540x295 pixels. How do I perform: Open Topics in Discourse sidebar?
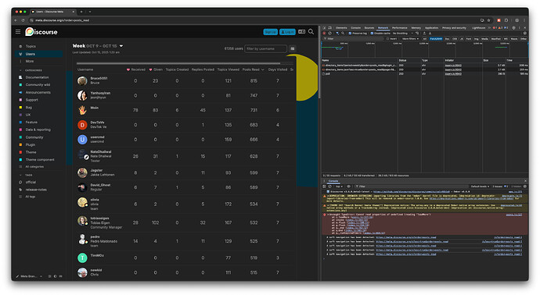tap(31, 46)
